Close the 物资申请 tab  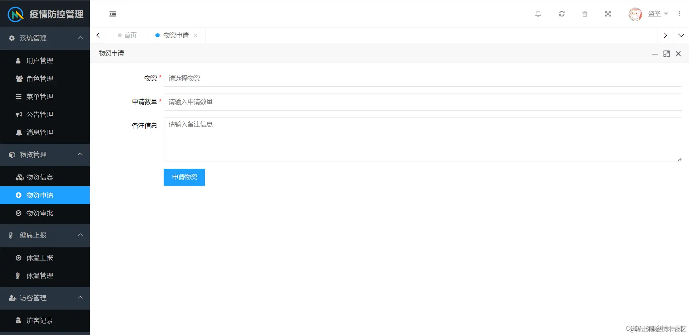[196, 35]
